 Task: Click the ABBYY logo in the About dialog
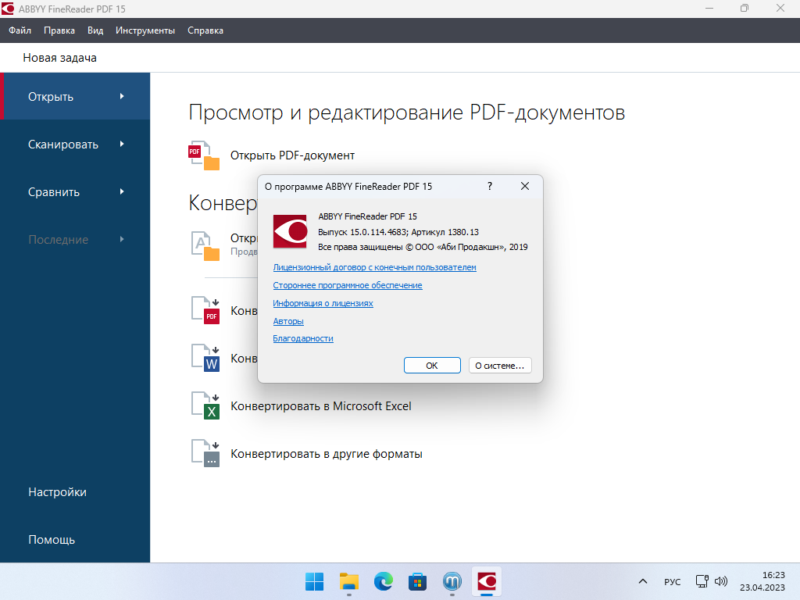(290, 231)
